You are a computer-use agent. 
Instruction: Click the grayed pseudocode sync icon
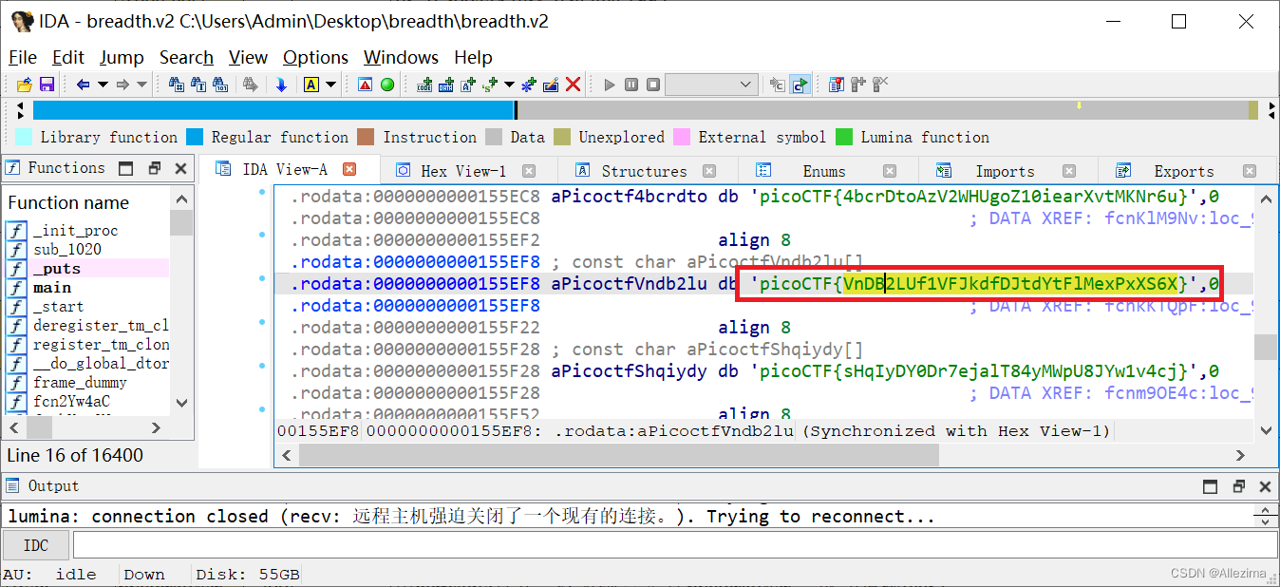pos(777,85)
